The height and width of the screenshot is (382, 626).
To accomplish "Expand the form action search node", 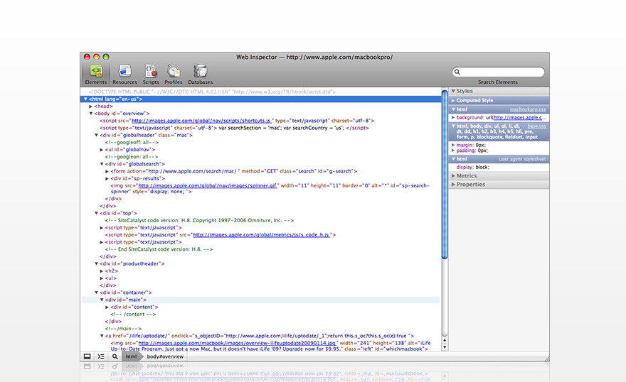I will point(107,171).
